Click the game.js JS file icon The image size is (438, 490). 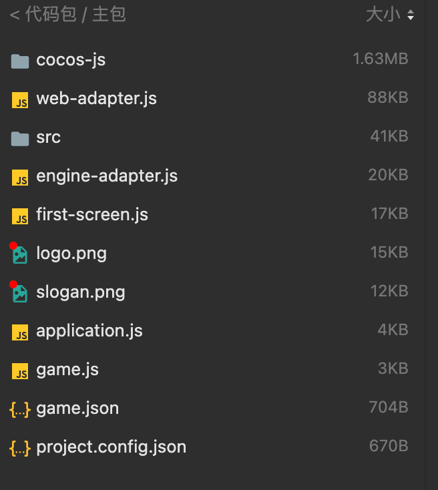[20, 371]
